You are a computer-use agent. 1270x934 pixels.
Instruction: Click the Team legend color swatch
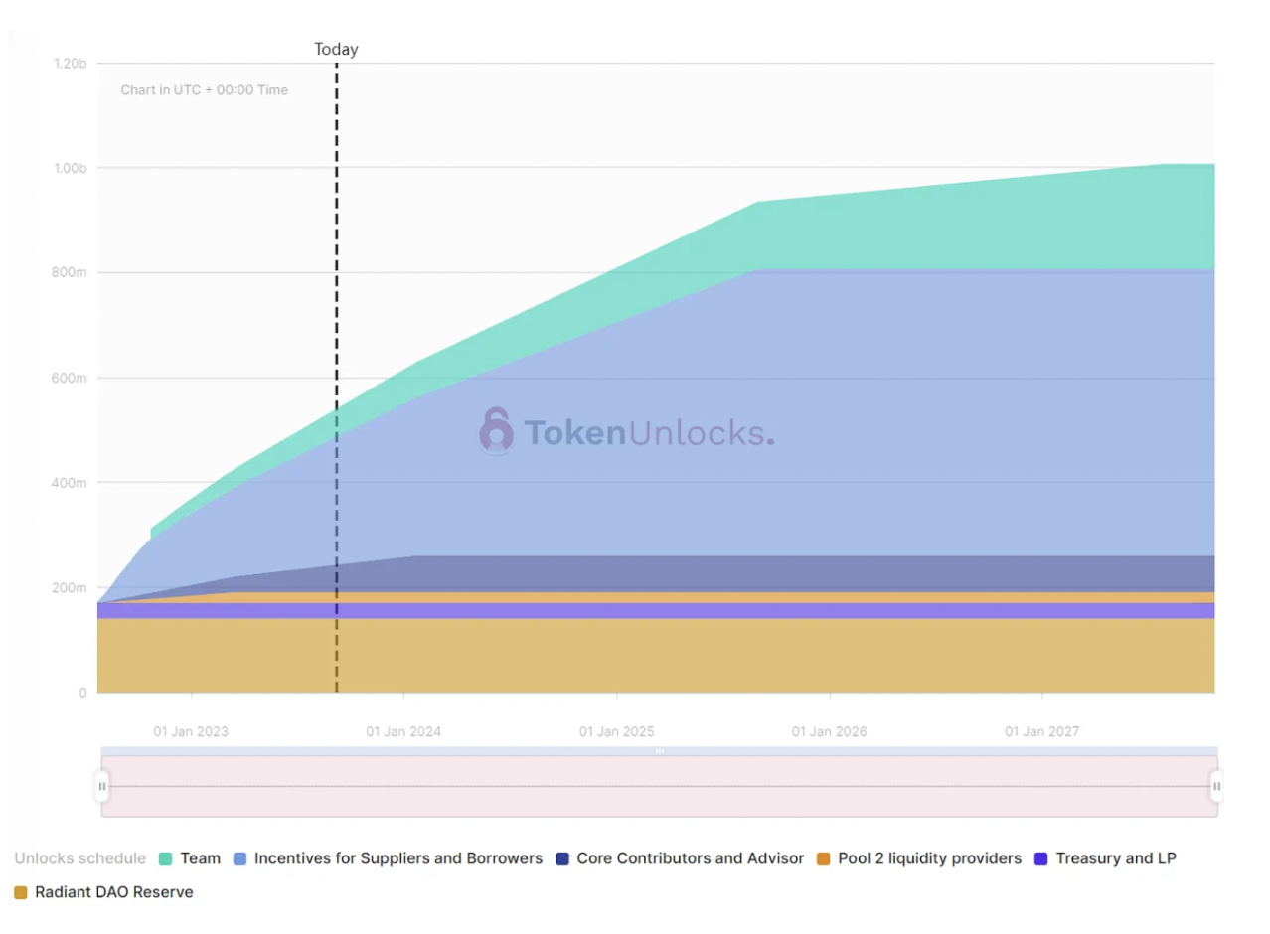[166, 858]
